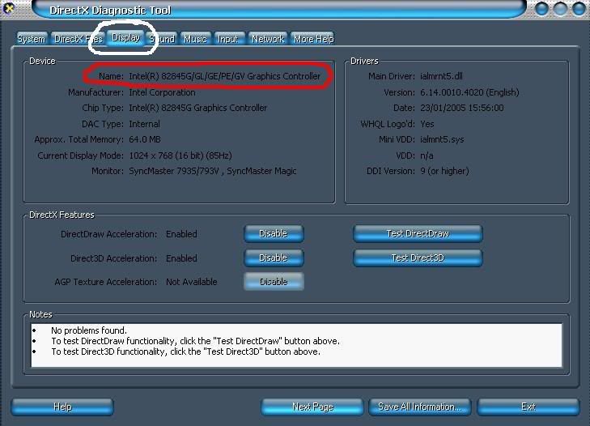Run the Test DirectDraw button
The image size is (590, 426).
coord(418,233)
